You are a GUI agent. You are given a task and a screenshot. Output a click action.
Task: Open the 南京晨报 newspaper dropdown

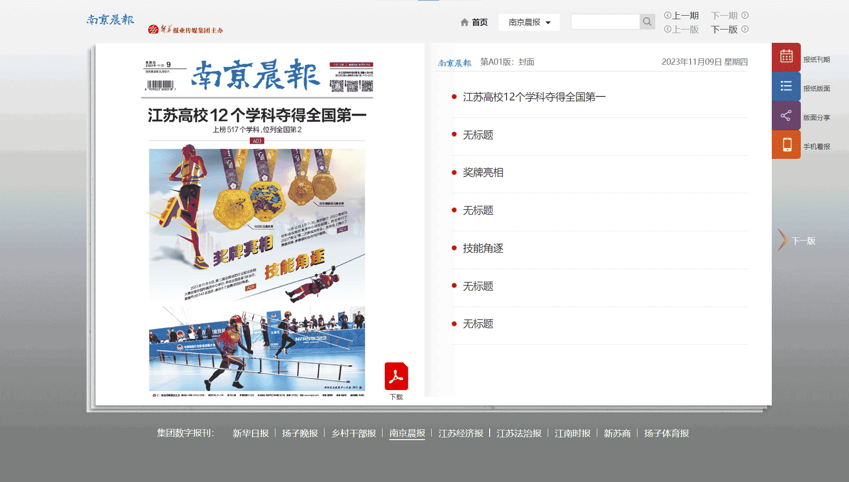tap(529, 22)
